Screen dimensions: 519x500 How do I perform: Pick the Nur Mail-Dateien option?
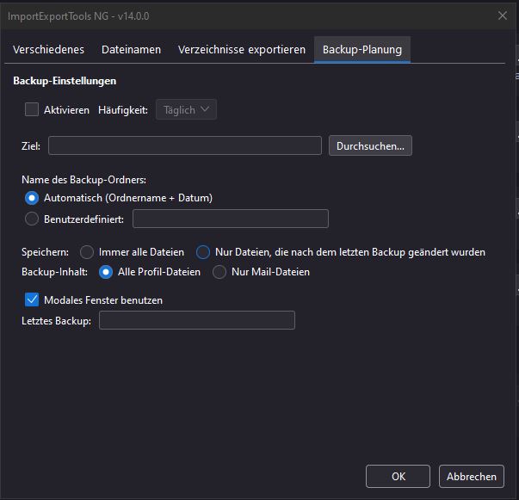[x=219, y=272]
